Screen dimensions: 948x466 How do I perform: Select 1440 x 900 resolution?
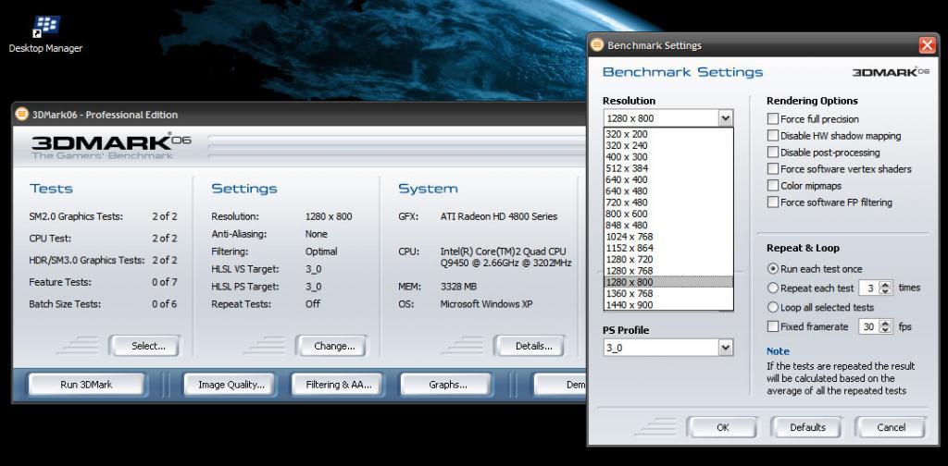point(668,305)
